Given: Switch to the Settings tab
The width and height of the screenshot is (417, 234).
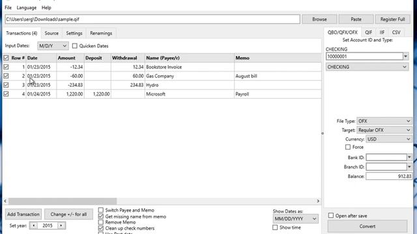Looking at the screenshot, I should 74,33.
